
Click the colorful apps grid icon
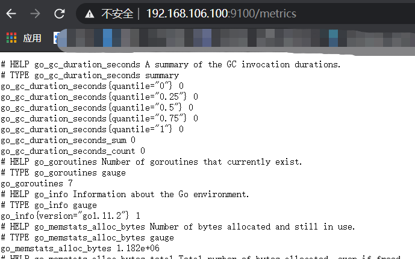click(11, 38)
